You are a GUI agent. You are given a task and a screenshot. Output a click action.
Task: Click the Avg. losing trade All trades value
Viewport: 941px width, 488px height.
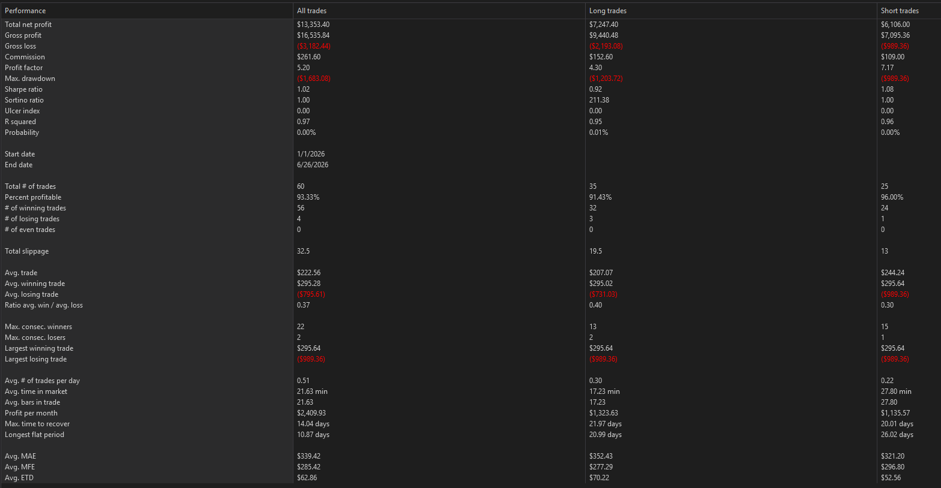pyautogui.click(x=311, y=294)
